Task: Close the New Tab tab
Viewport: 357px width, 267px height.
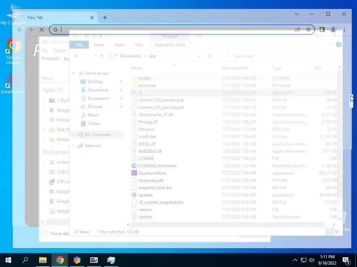Action: tap(92, 17)
